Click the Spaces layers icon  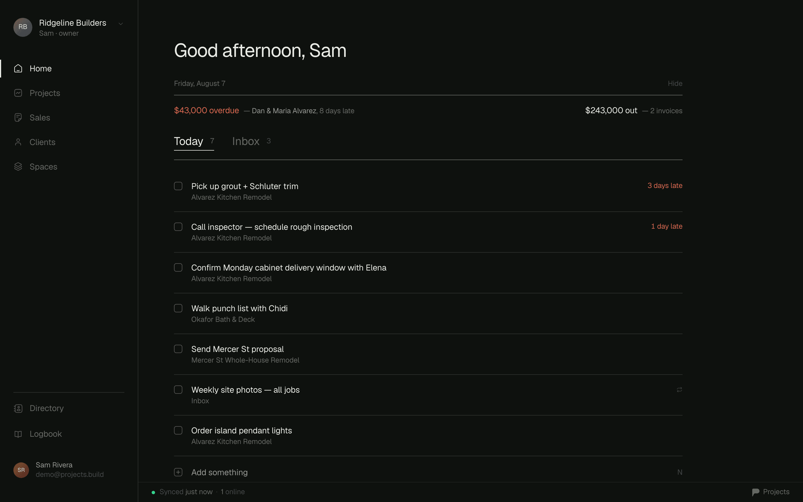pyautogui.click(x=18, y=167)
